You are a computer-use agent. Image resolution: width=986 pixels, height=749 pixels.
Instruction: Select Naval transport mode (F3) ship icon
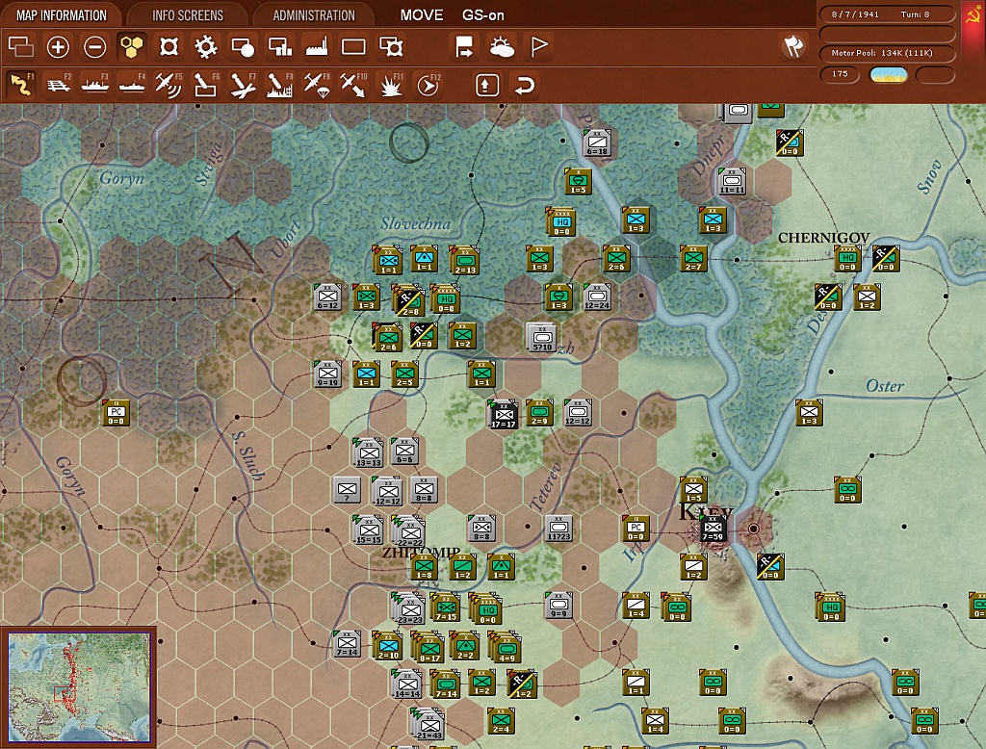95,85
